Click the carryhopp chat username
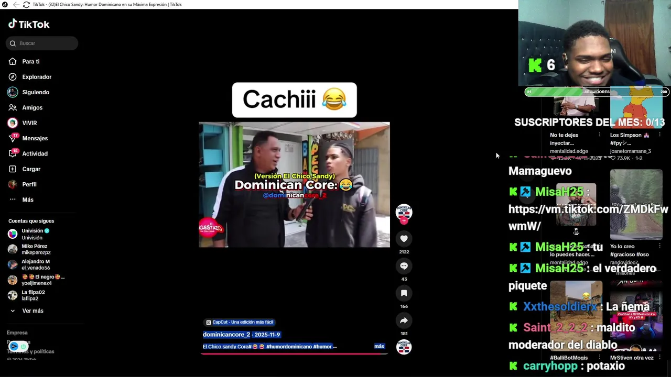 (550, 366)
